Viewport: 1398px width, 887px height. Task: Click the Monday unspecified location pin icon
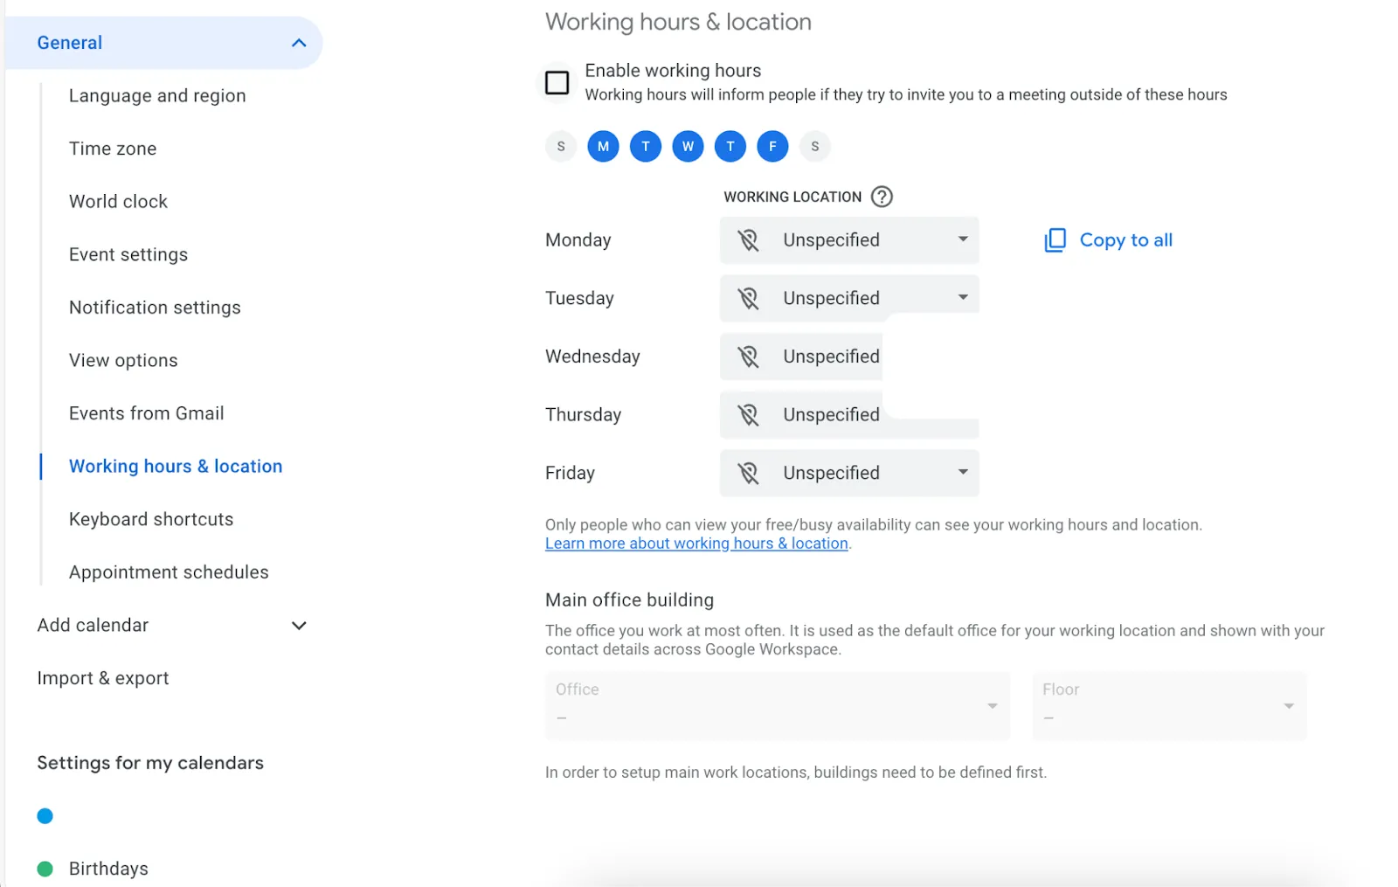click(x=748, y=240)
